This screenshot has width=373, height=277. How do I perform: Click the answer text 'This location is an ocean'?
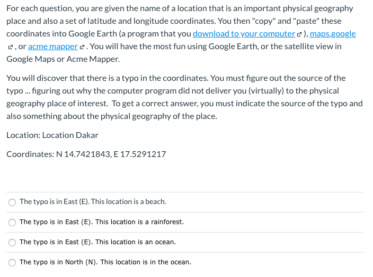click(97, 242)
